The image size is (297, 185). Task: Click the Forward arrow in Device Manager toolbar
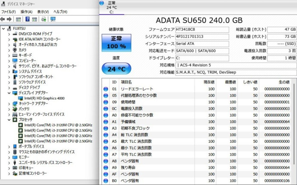(9, 19)
